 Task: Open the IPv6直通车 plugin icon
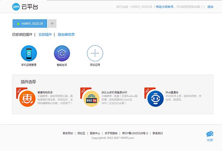tap(156, 99)
